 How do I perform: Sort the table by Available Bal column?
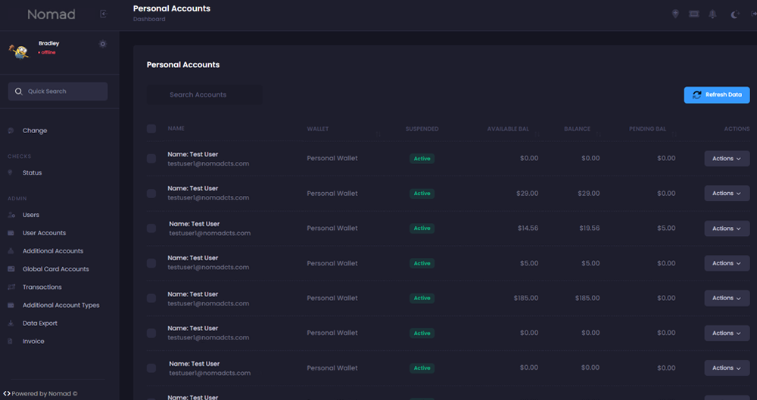508,129
